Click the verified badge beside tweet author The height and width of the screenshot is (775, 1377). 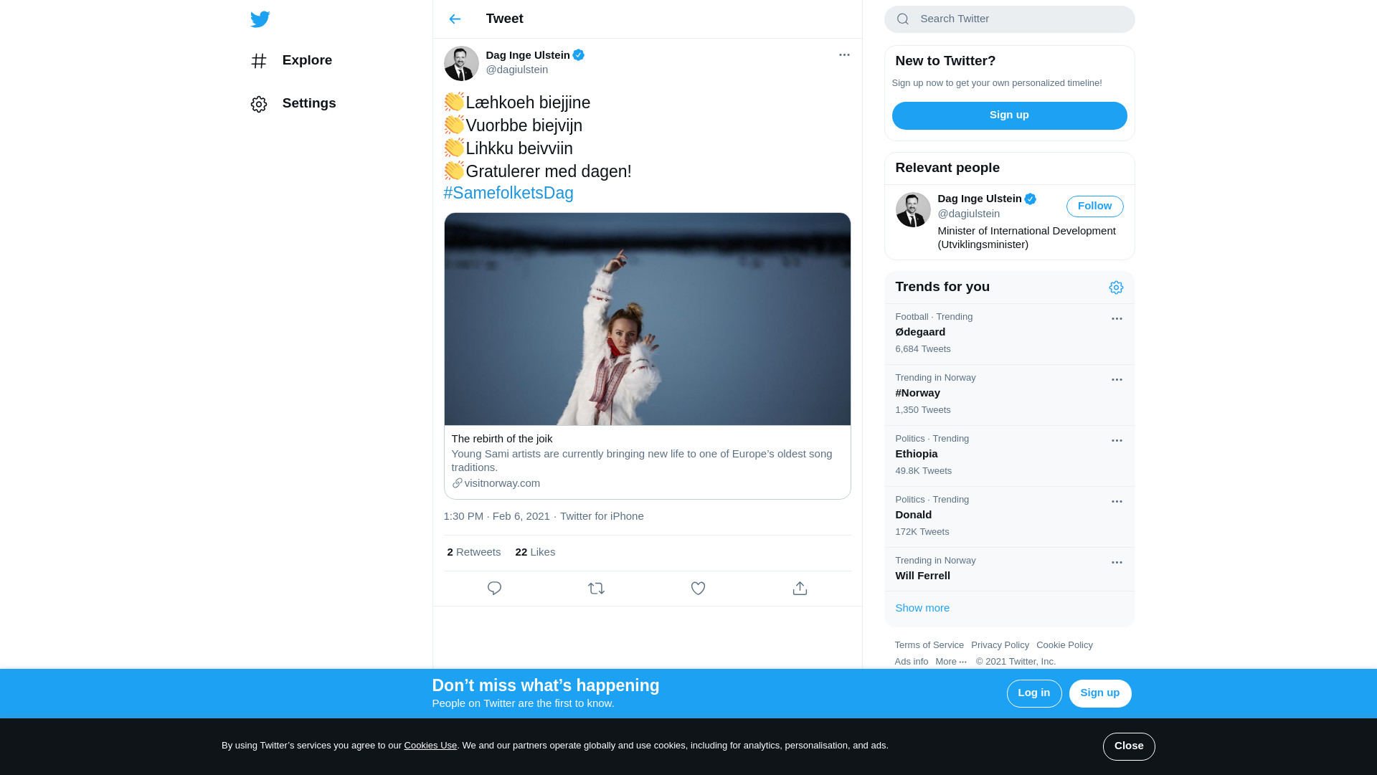[x=579, y=55]
